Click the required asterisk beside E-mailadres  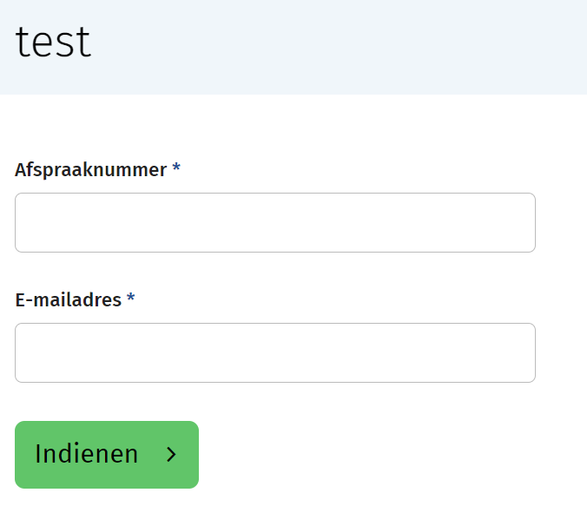pos(131,299)
